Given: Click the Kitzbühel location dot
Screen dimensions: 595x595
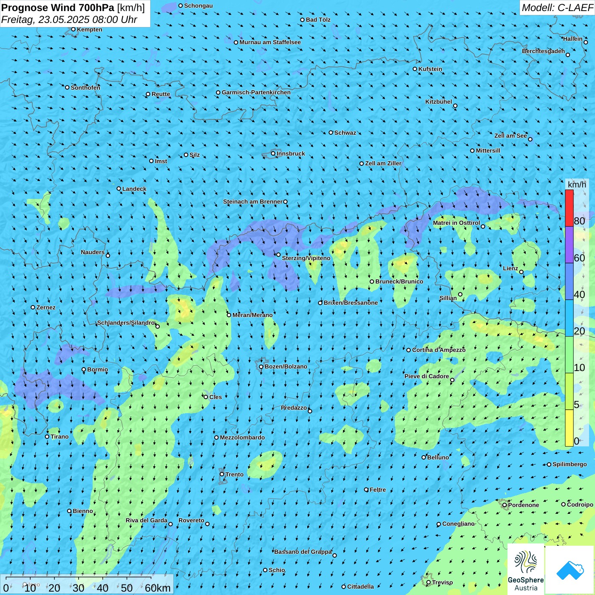Looking at the screenshot, I should pos(455,106).
